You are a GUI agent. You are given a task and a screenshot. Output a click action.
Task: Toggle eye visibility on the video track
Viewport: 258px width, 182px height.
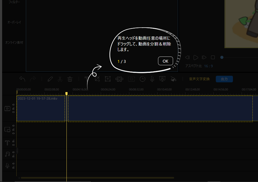pyautogui.click(x=13, y=112)
